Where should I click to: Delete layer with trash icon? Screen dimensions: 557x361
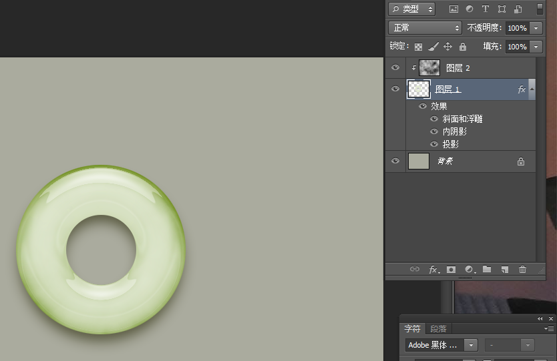coord(522,270)
